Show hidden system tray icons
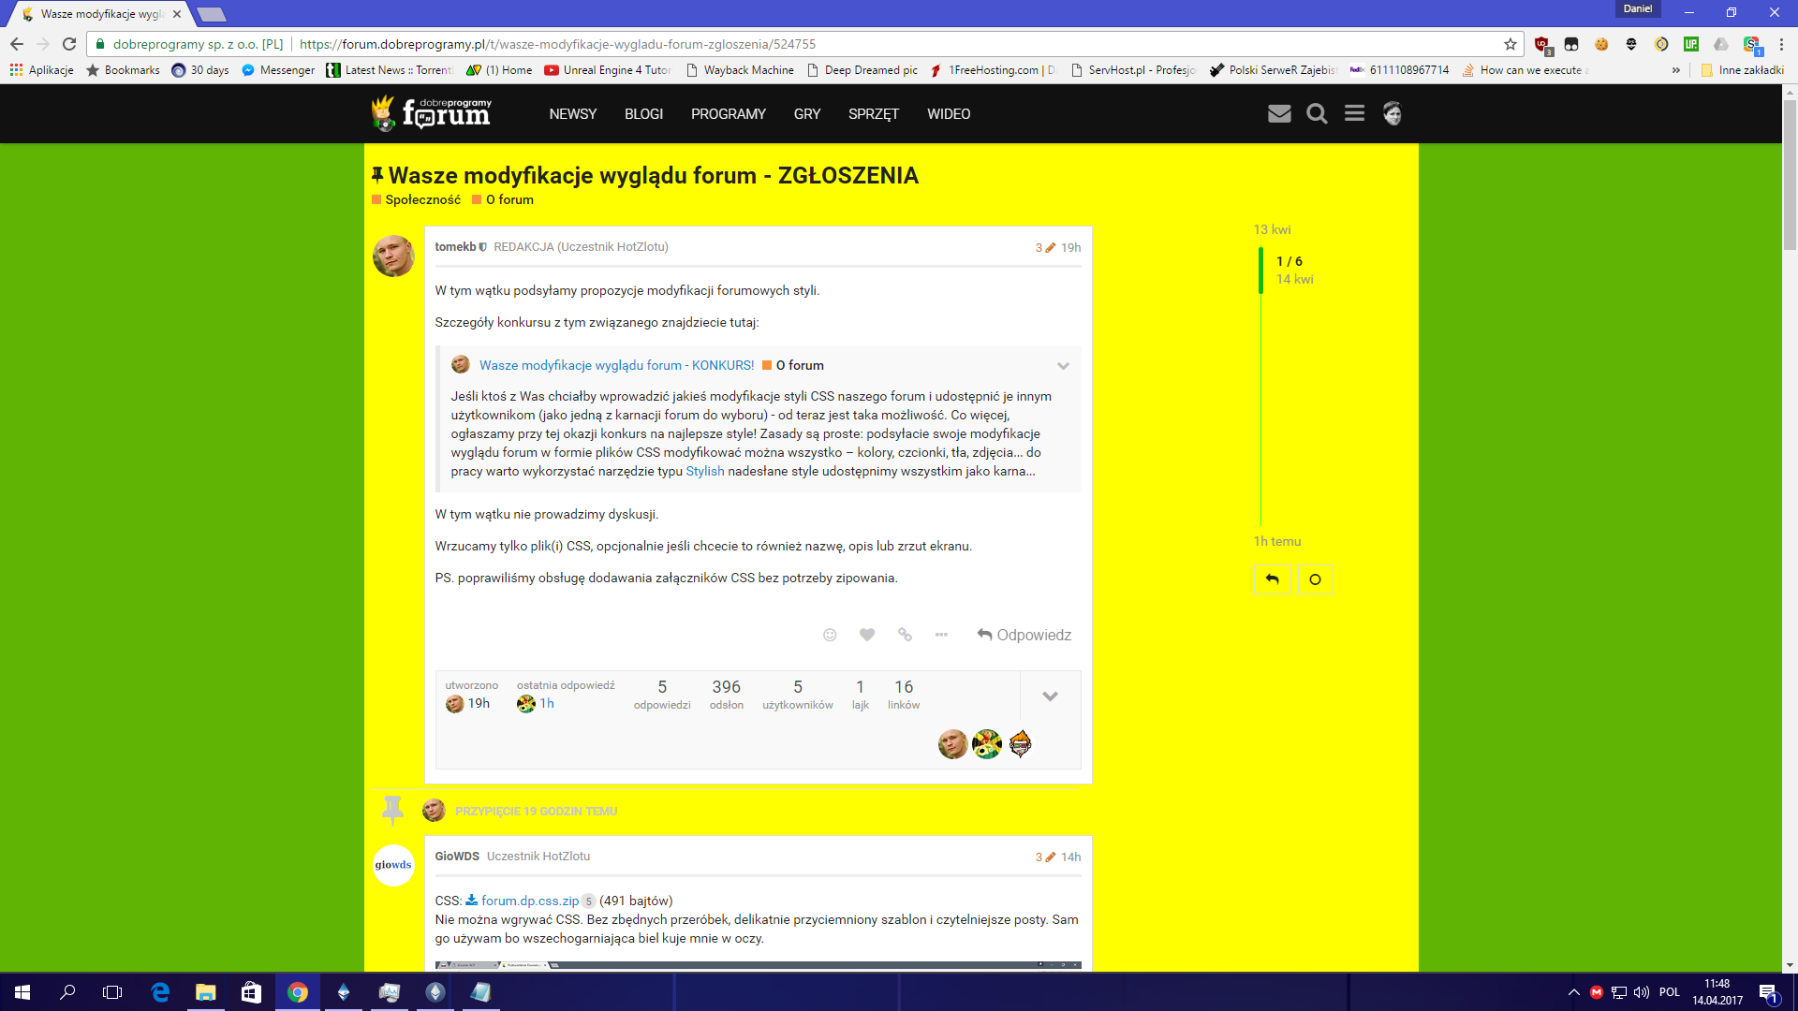Viewport: 1798px width, 1011px height. click(x=1573, y=992)
